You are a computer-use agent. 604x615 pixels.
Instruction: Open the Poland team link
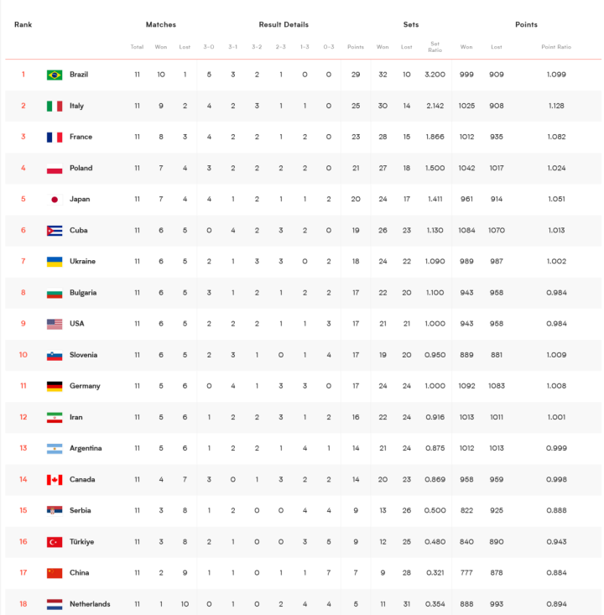tap(81, 168)
